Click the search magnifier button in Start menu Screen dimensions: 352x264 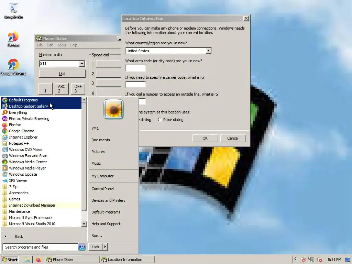point(82,247)
